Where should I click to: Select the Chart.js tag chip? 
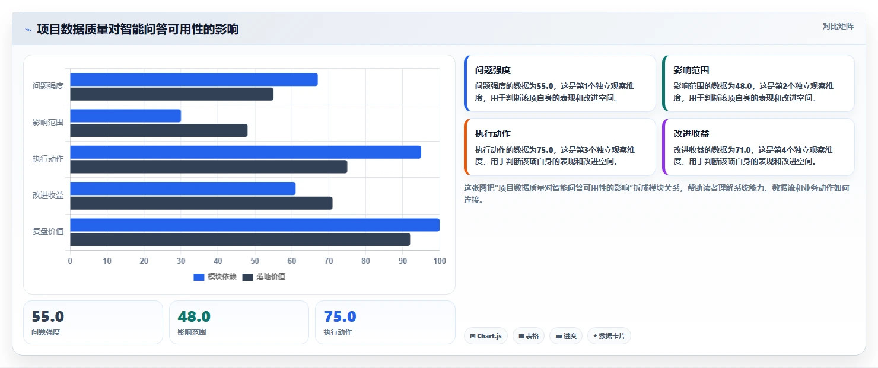click(x=485, y=336)
